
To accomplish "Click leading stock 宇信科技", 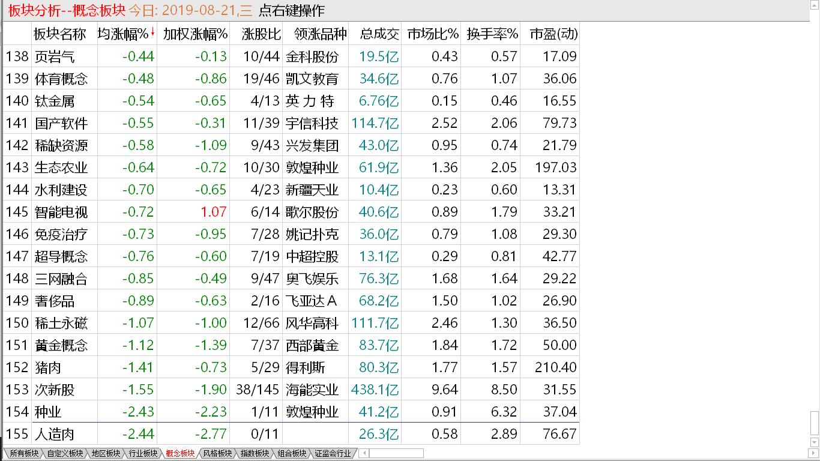I will click(312, 123).
